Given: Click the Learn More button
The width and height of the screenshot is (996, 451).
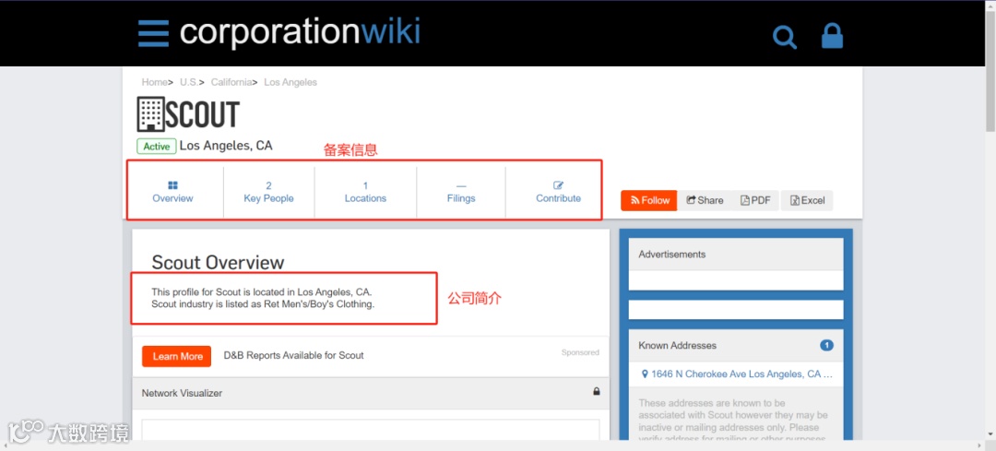Looking at the screenshot, I should (x=177, y=356).
